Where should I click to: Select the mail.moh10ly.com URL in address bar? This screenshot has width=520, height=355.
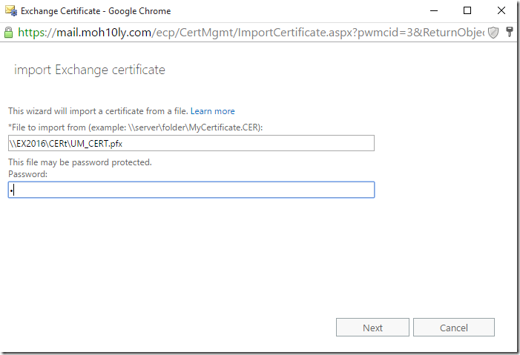(x=251, y=33)
